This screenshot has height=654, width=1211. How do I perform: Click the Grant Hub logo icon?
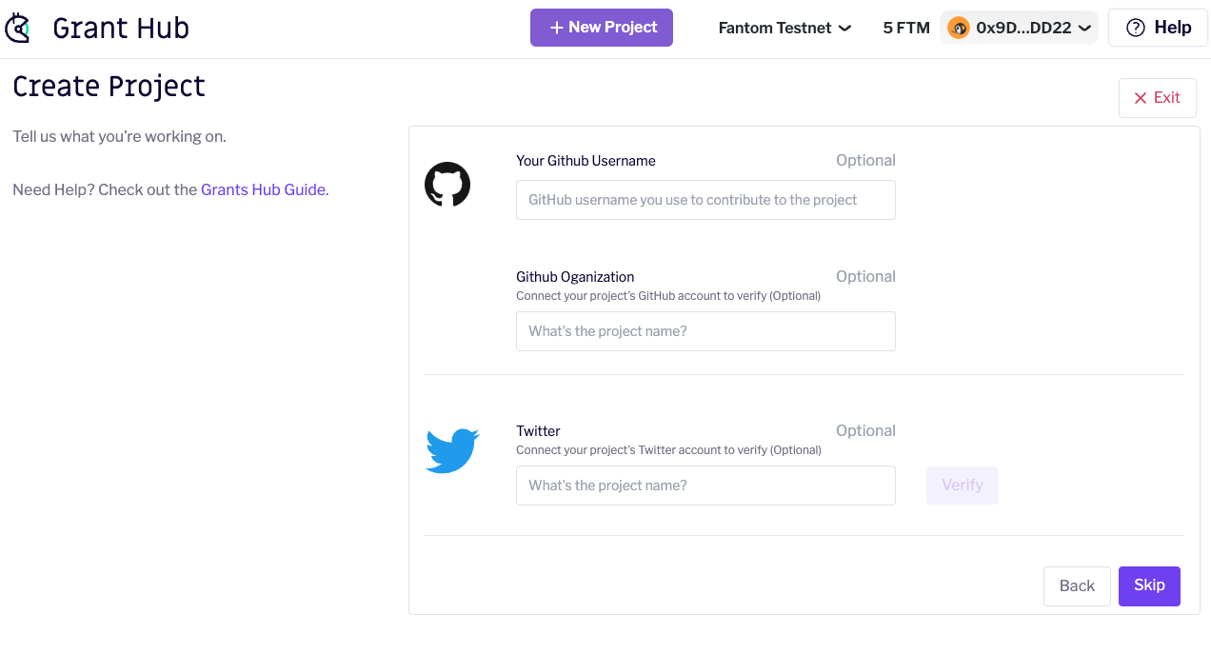[x=18, y=28]
